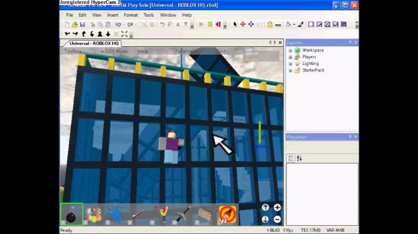Select the Material dropper tool

click(301, 24)
